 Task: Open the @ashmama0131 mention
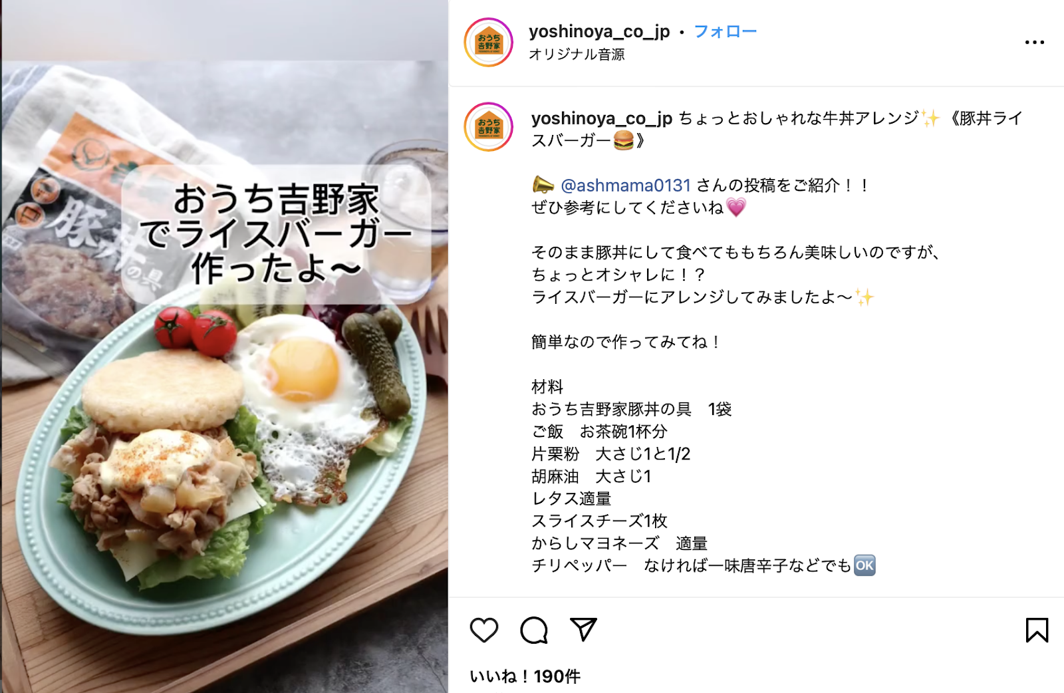[x=626, y=186]
